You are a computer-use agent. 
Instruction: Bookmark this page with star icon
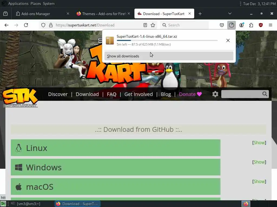tap(153, 25)
